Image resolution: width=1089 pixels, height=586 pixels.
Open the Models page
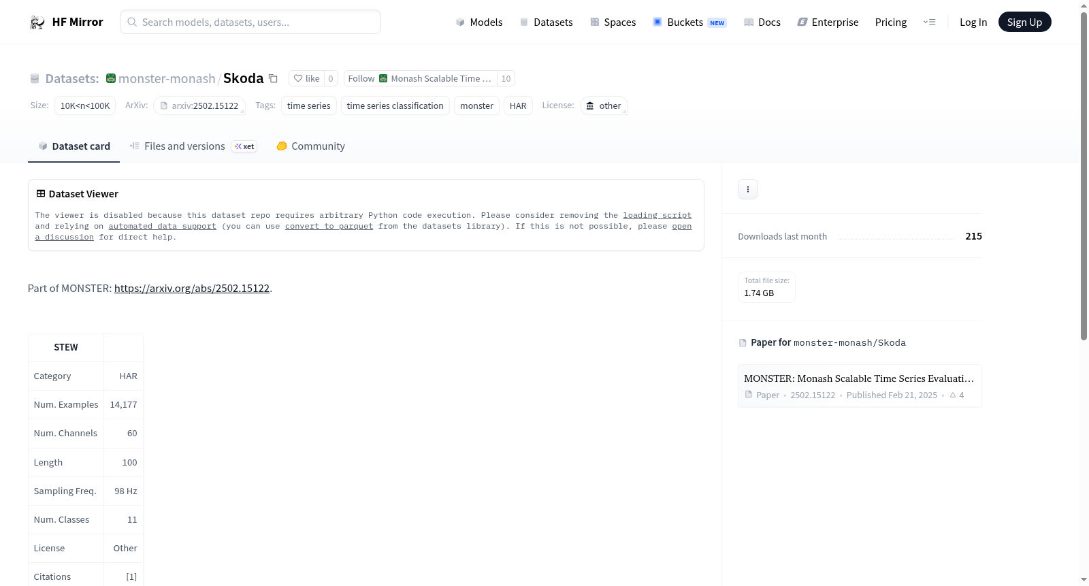tap(479, 22)
